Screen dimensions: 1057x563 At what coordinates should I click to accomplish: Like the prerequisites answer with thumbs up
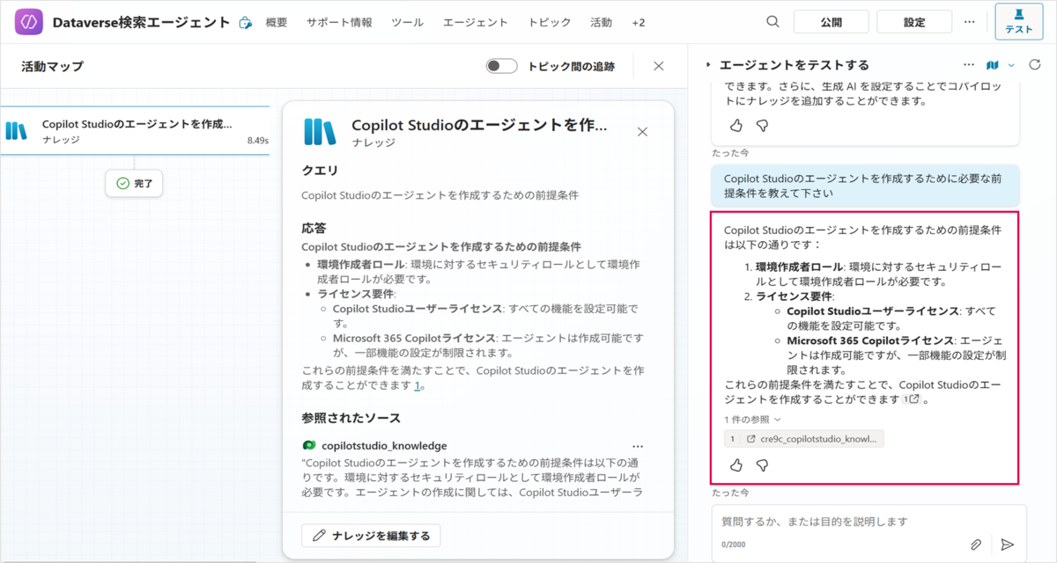pos(736,465)
